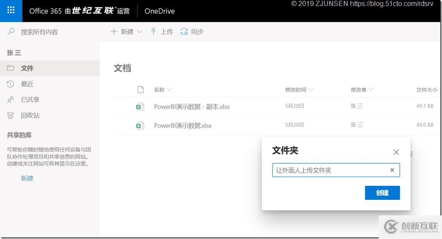The image size is (442, 239).
Task: Click the folder name input field
Action: click(x=336, y=170)
